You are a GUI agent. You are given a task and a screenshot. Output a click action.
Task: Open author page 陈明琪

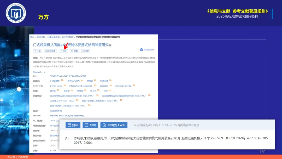point(53,91)
